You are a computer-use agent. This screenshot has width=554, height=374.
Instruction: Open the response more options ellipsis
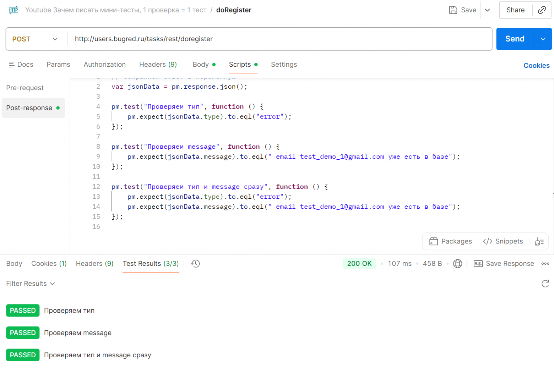coord(545,264)
